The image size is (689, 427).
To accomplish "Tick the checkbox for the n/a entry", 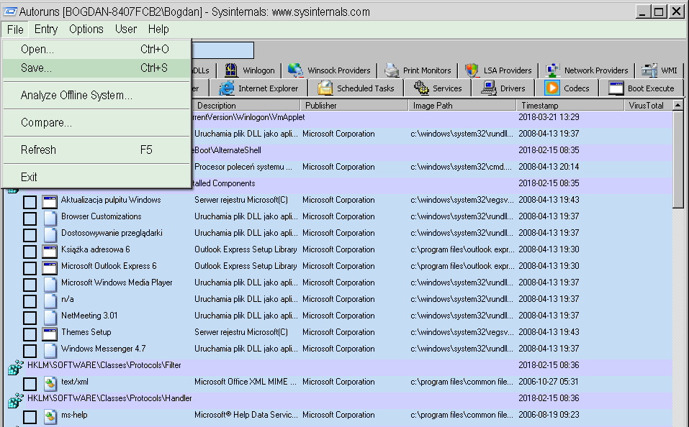I will tap(30, 301).
